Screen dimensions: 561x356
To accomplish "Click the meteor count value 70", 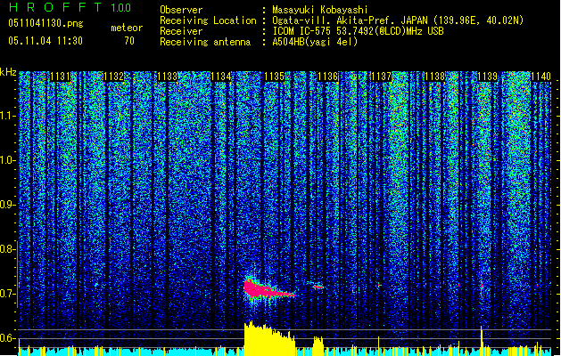I will point(129,41).
